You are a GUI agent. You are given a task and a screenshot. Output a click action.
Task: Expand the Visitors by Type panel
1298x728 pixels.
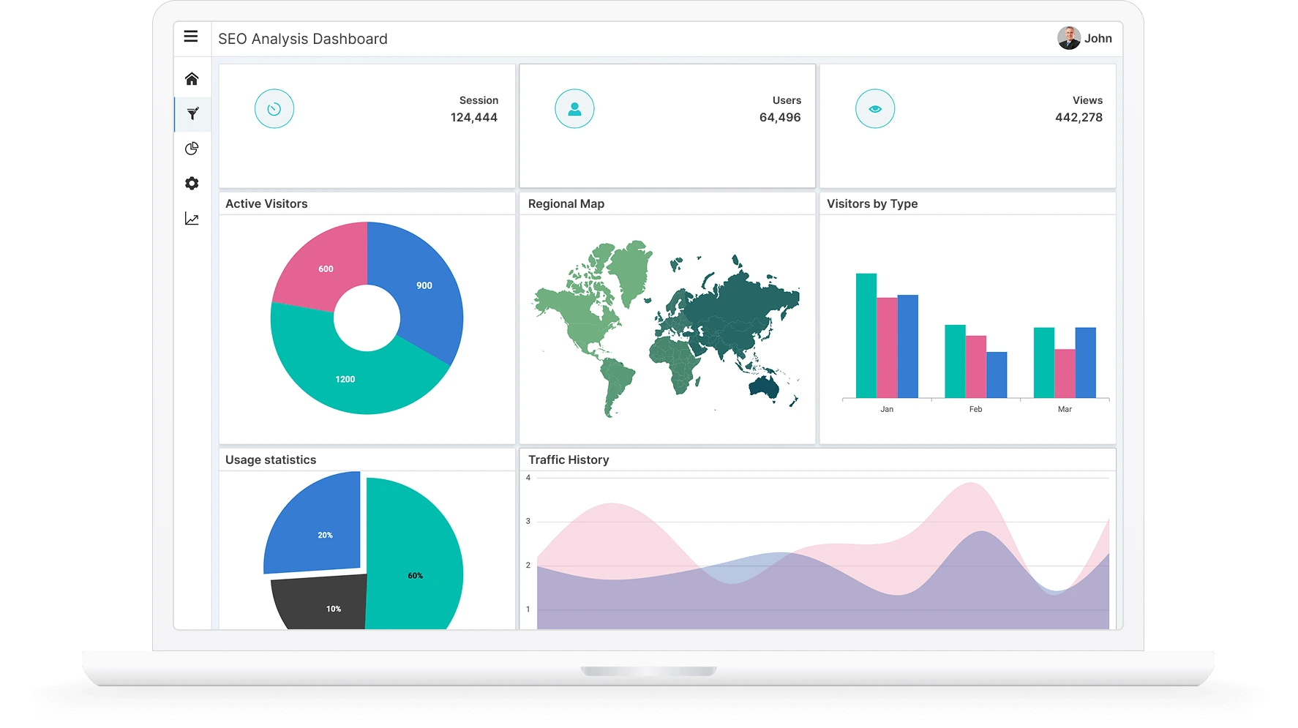(871, 203)
